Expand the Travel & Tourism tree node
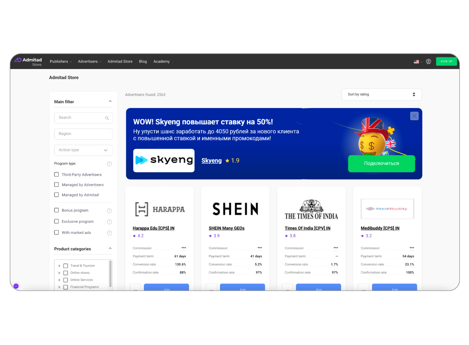Image resolution: width=469 pixels, height=345 pixels. coord(59,266)
